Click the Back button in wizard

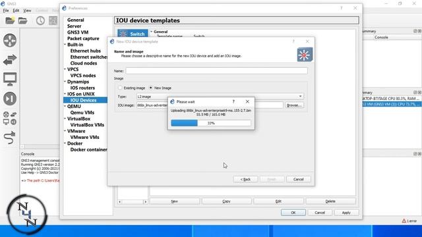coord(245,179)
